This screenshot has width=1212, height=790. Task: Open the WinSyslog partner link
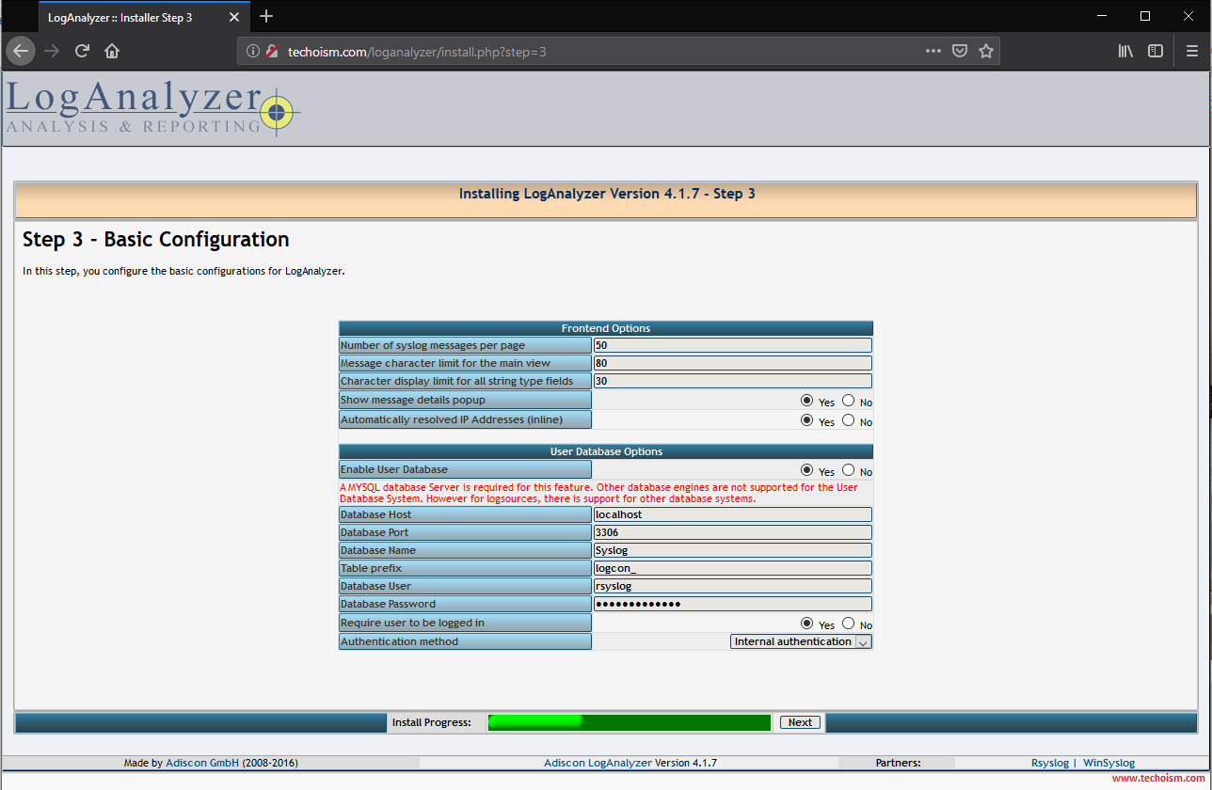click(x=1108, y=763)
